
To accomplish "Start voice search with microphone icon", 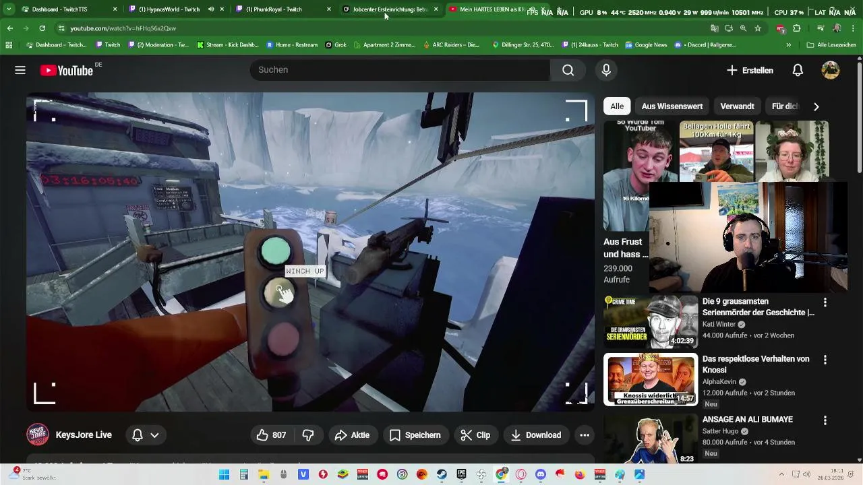I will tap(606, 70).
